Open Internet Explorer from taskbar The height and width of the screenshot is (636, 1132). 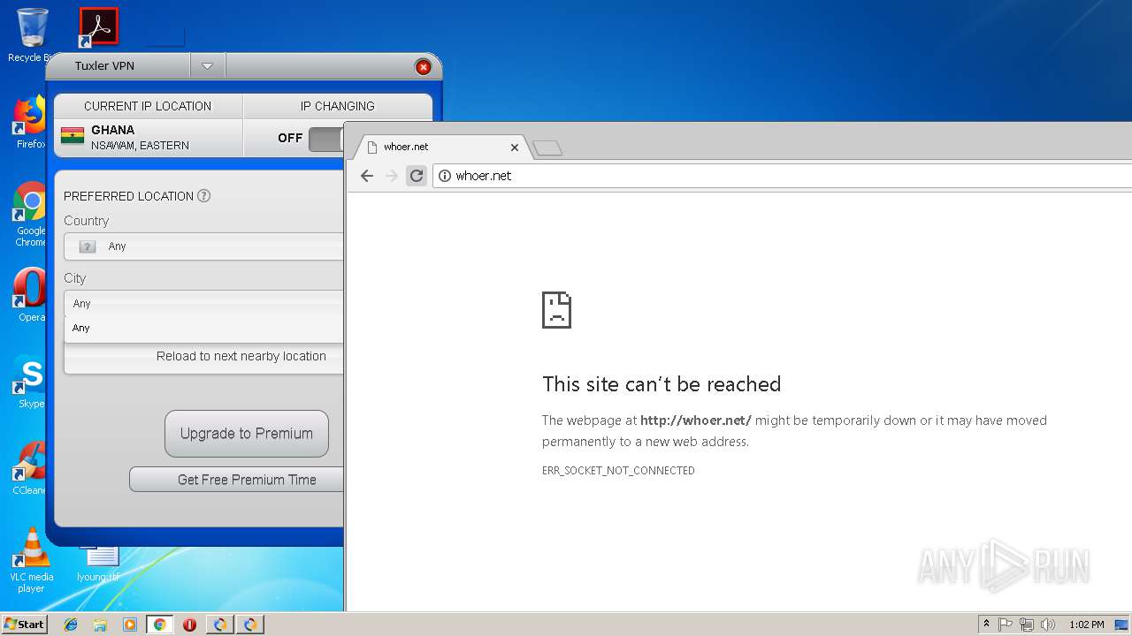tap(71, 625)
